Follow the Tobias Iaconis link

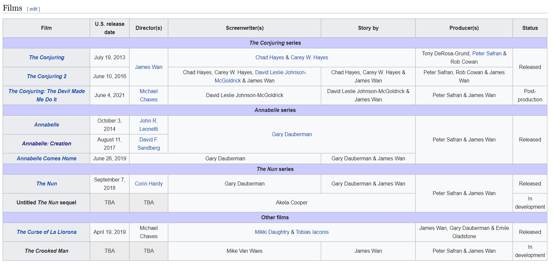click(x=312, y=232)
